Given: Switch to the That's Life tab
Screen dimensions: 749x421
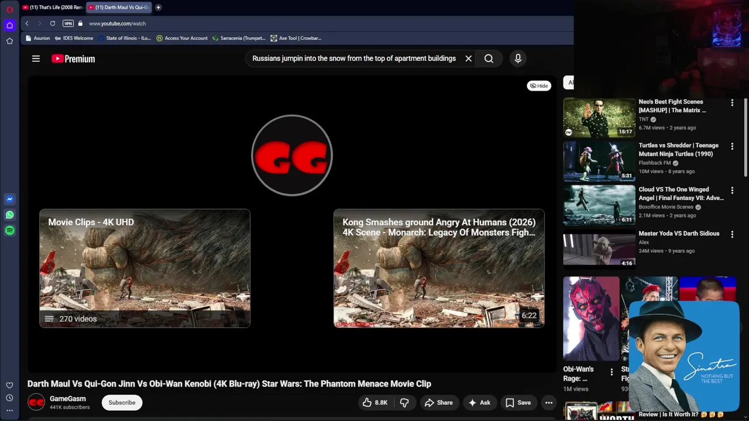Looking at the screenshot, I should 53,8.
